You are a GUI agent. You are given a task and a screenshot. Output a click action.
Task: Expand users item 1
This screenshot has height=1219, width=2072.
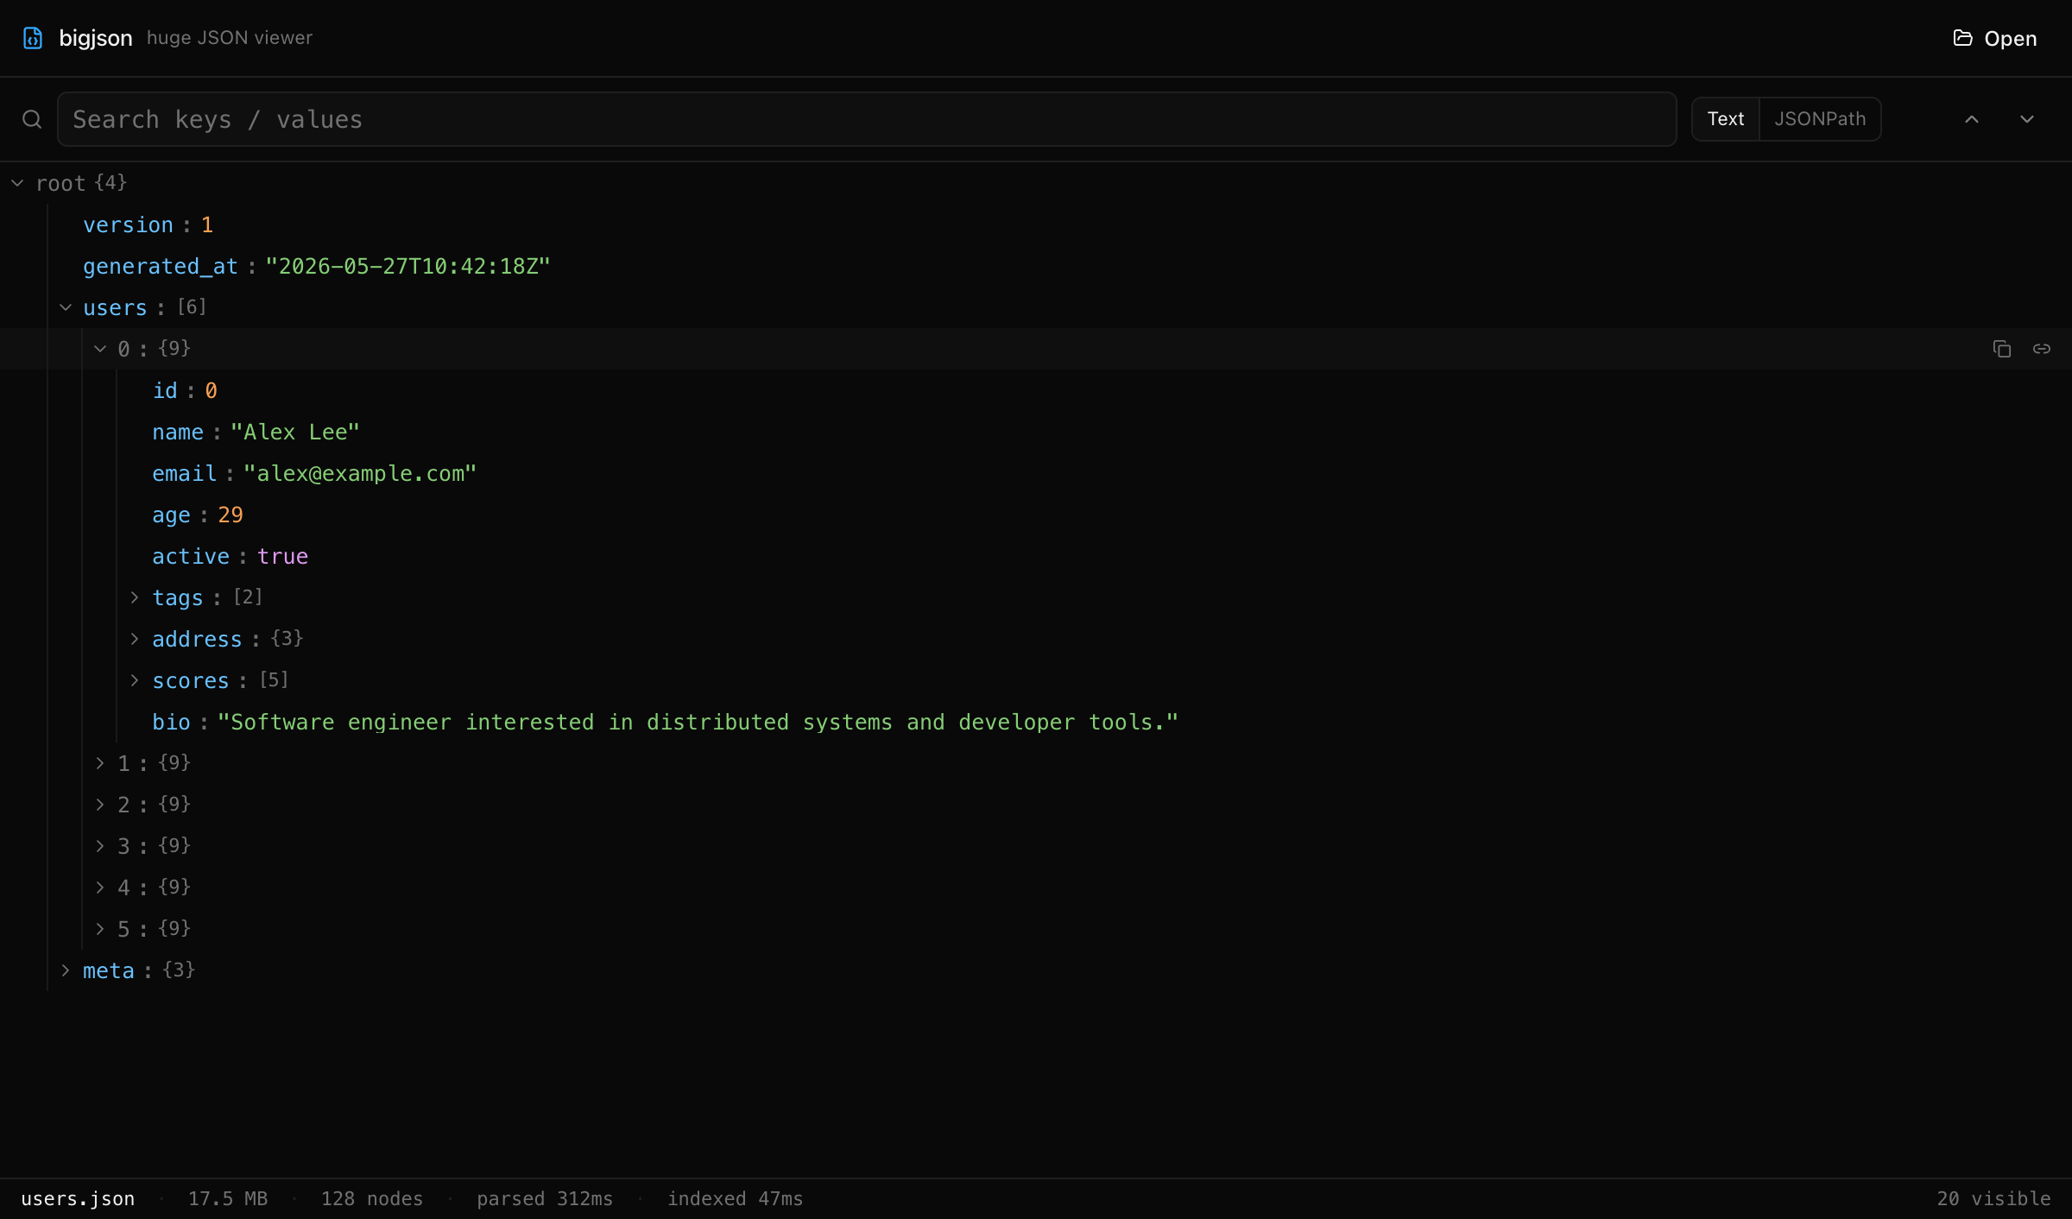(100, 763)
